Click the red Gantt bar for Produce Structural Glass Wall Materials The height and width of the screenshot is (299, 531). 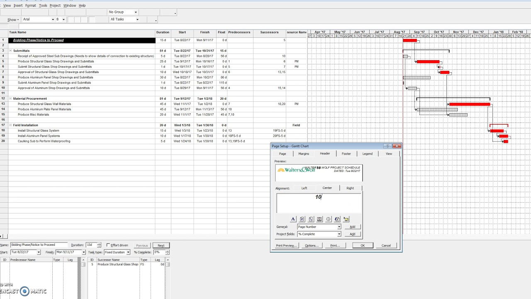point(469,104)
